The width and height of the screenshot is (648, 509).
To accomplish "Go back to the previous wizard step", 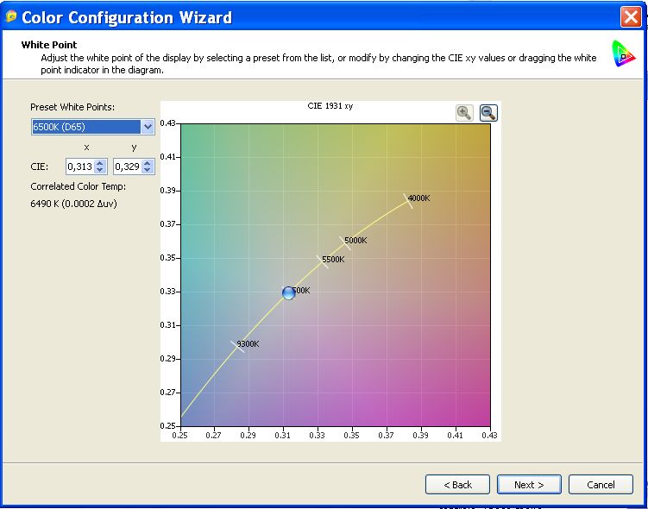I will tap(457, 485).
